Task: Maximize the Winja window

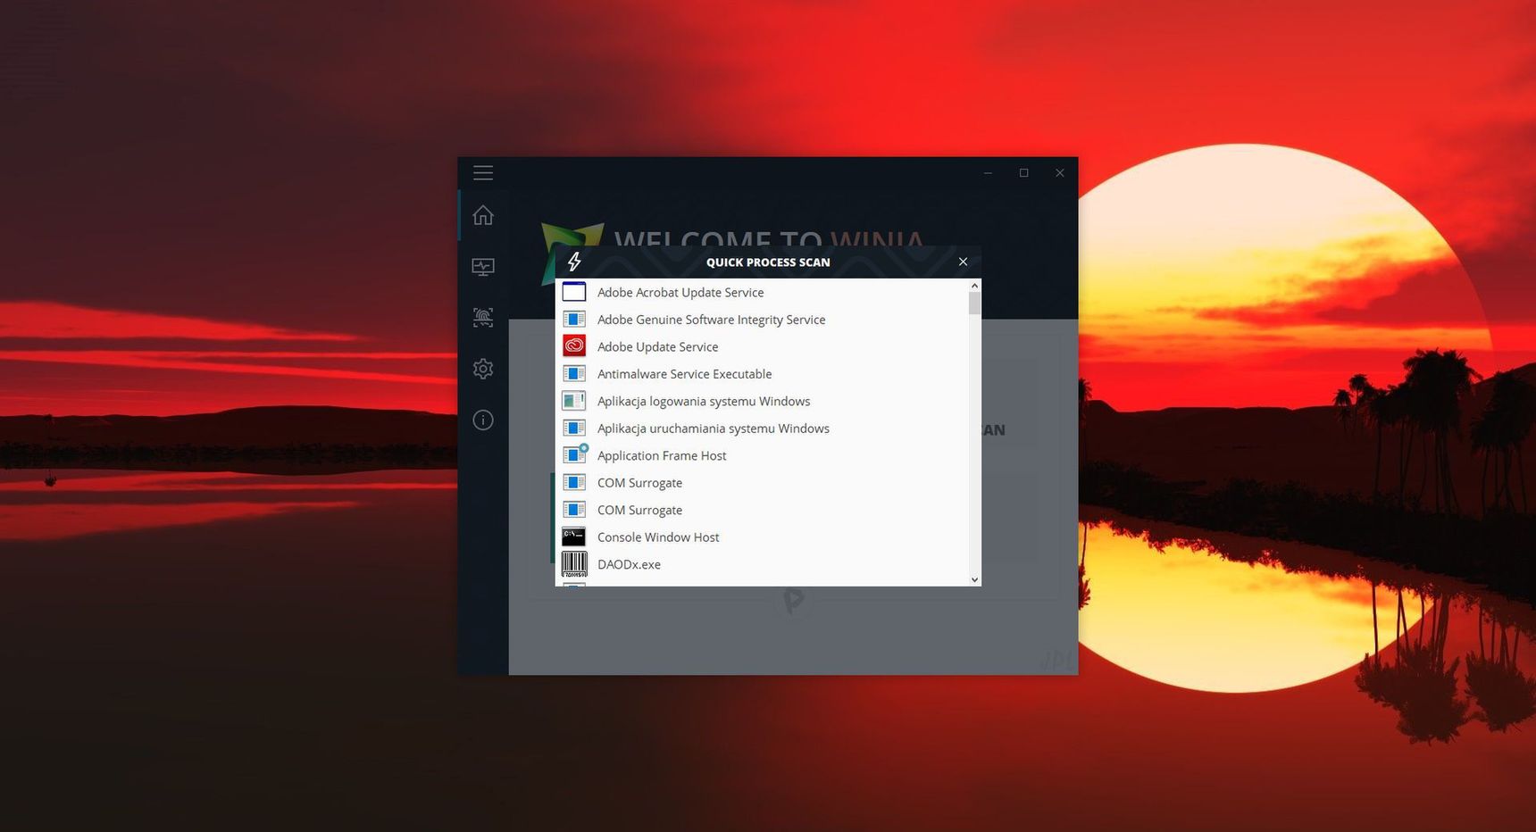Action: tap(1023, 172)
